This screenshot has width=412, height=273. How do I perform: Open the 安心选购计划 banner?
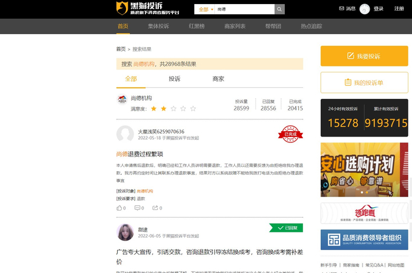pyautogui.click(x=364, y=169)
